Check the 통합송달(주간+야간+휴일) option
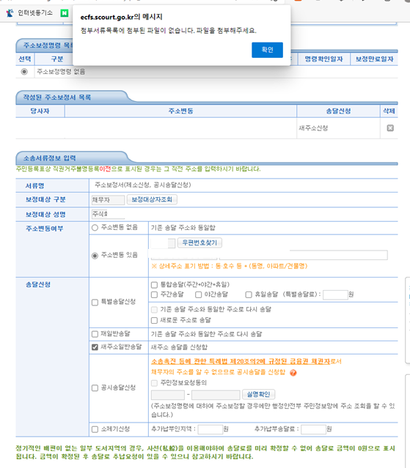This screenshot has height=468, width=410. point(154,285)
